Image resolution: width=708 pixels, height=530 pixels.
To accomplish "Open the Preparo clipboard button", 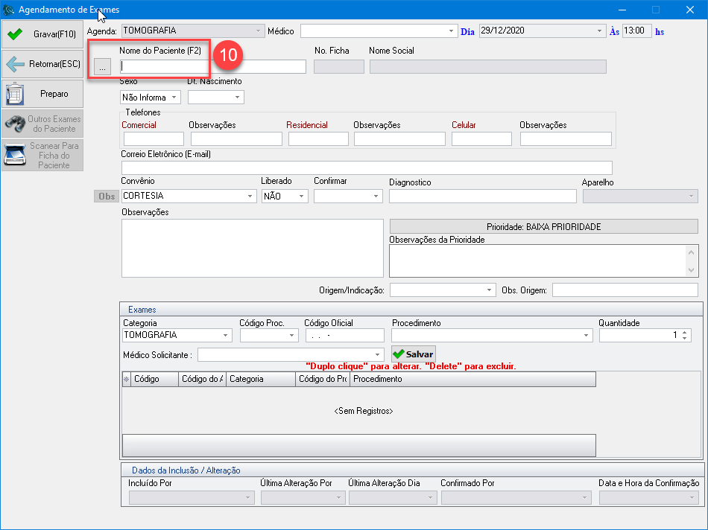I will click(x=42, y=94).
